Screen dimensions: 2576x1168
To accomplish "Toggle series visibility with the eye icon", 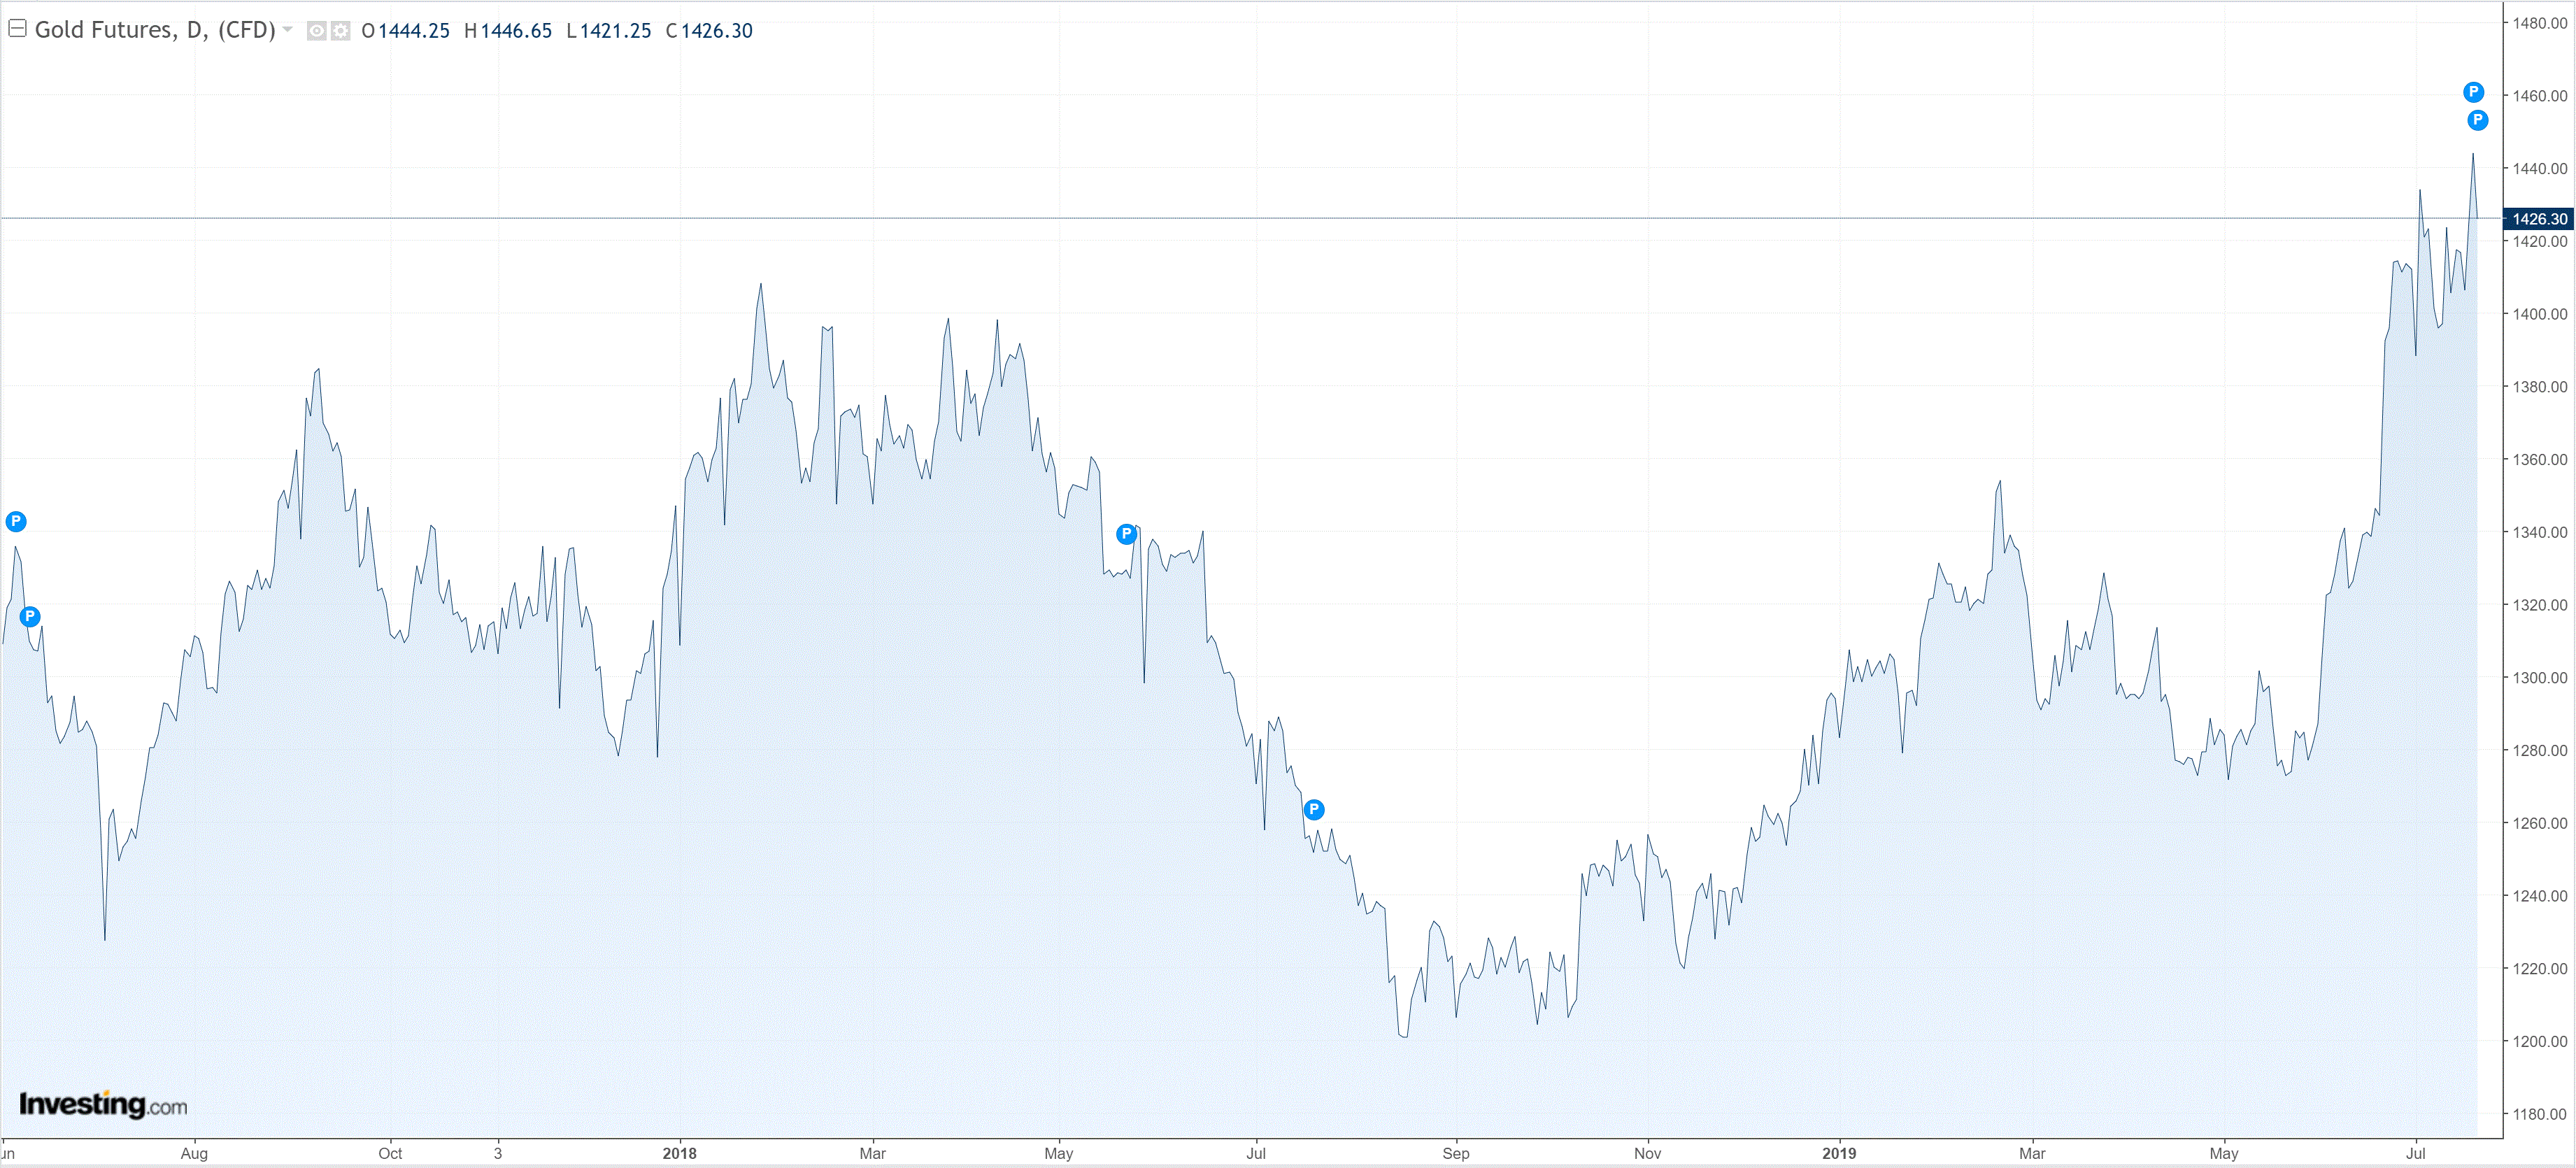I will point(316,31).
